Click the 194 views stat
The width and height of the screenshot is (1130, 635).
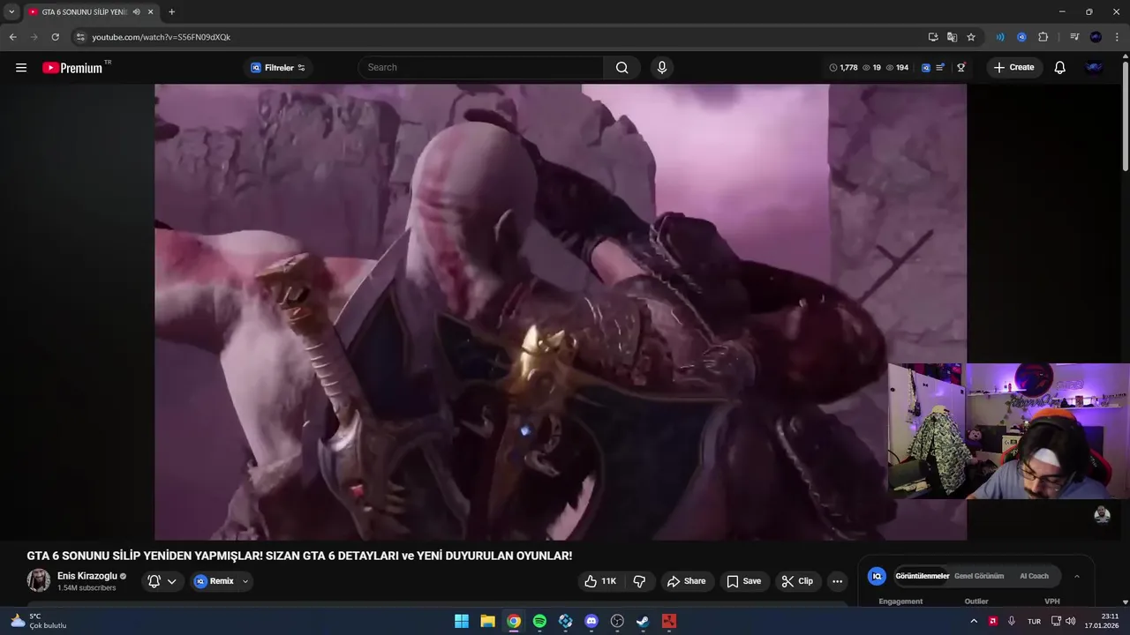pos(898,68)
